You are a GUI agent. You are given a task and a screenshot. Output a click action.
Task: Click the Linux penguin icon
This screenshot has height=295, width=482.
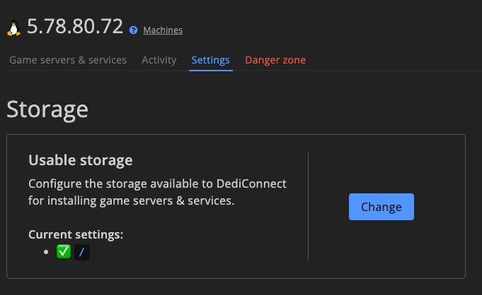(x=14, y=28)
